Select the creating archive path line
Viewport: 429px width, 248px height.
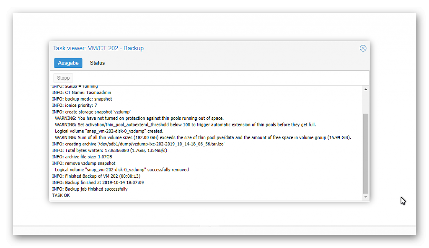138,144
